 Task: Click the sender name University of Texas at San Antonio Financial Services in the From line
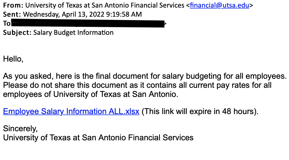point(105,5)
